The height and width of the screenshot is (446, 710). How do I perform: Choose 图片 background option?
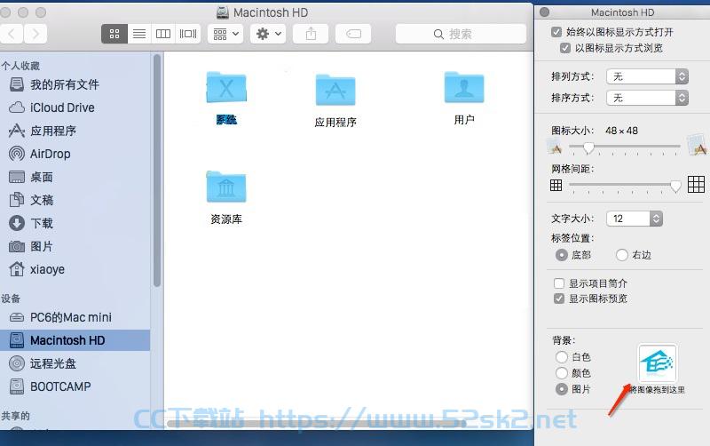562,389
